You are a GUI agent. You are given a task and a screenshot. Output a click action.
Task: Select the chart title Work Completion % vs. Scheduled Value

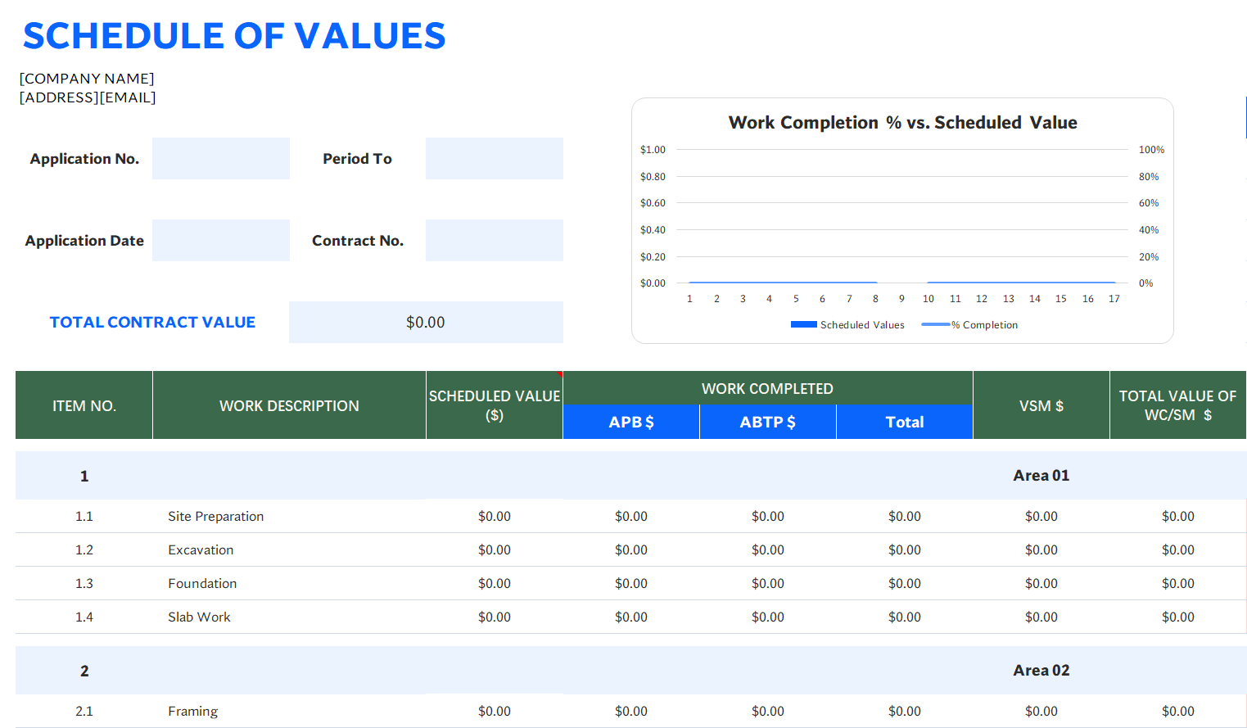(902, 123)
